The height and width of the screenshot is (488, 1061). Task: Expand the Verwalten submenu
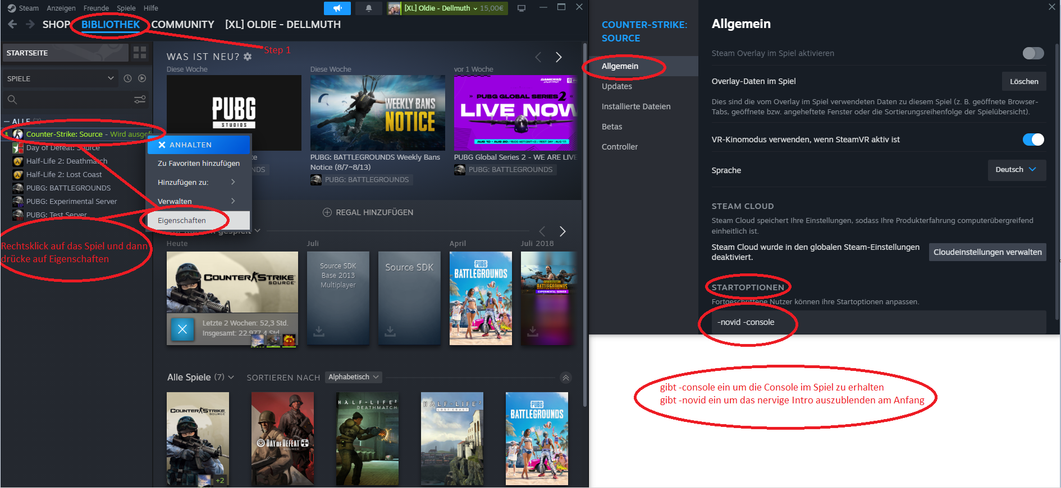click(x=196, y=201)
